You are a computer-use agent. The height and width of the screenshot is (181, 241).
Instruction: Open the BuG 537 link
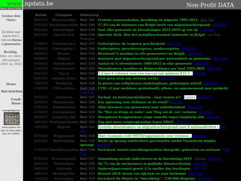[x=175, y=44]
